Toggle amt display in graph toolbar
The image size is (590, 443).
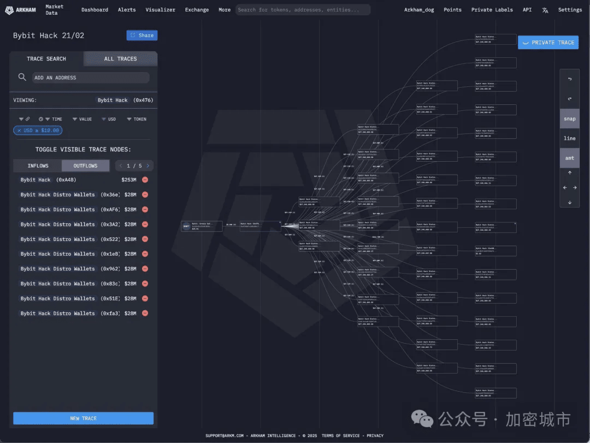[x=569, y=158]
